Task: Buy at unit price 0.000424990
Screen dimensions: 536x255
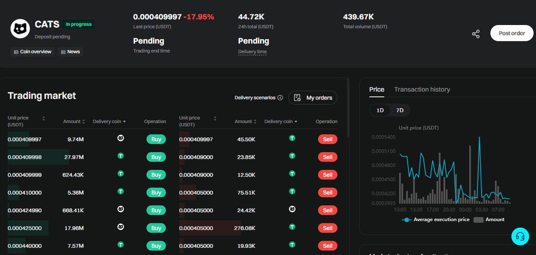Action: (156, 210)
